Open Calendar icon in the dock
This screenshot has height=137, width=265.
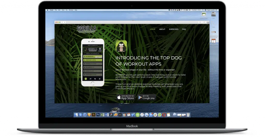[x=129, y=115]
